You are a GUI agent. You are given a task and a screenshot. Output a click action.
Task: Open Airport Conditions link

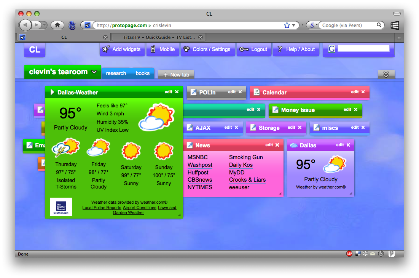click(140, 208)
